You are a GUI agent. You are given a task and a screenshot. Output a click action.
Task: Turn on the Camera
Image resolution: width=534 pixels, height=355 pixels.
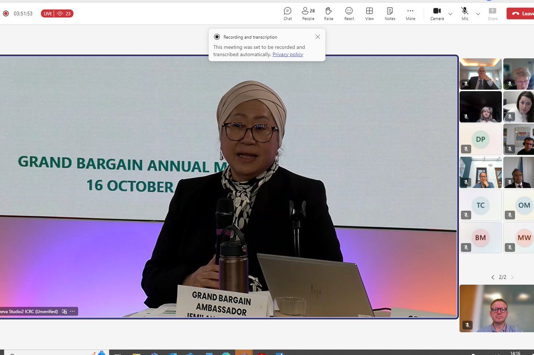click(x=437, y=13)
